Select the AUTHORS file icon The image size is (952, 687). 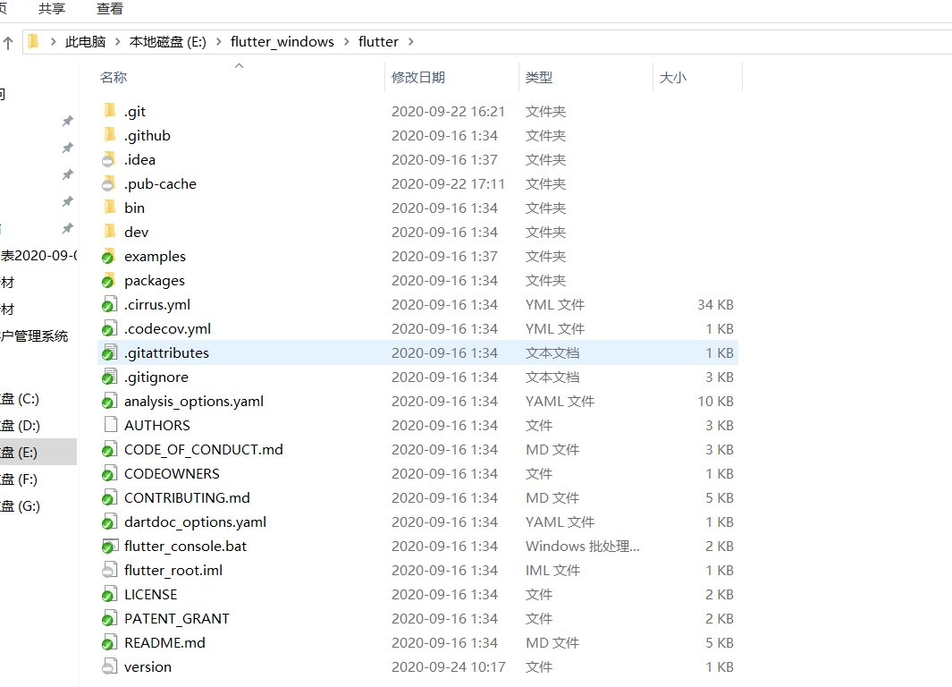click(x=111, y=425)
